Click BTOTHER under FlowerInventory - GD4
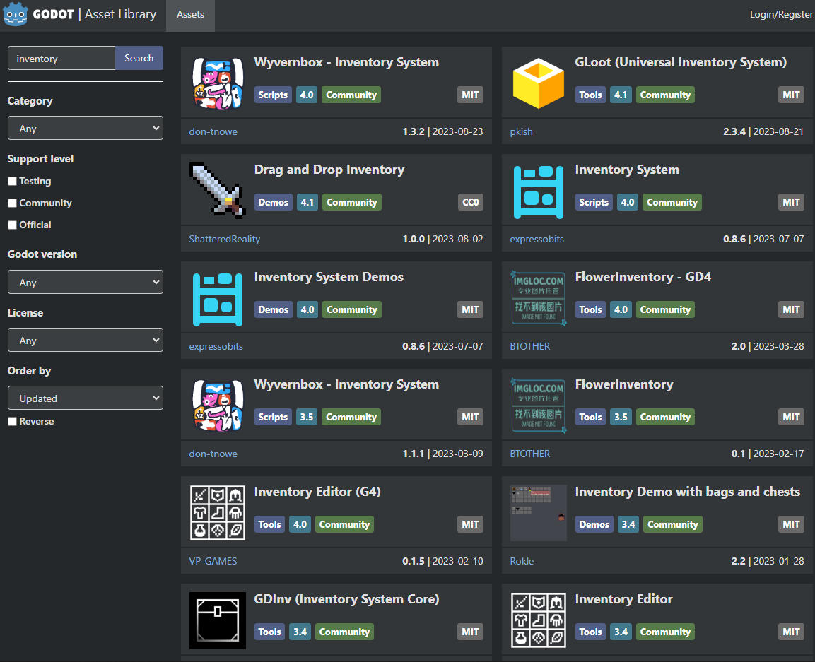Screen dimensions: 815x662 pos(529,347)
